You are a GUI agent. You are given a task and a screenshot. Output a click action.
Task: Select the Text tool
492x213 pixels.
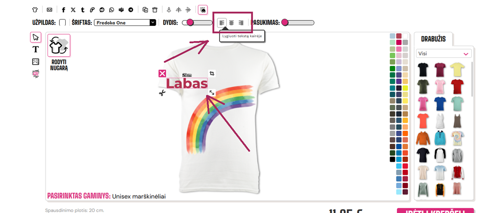click(x=35, y=49)
